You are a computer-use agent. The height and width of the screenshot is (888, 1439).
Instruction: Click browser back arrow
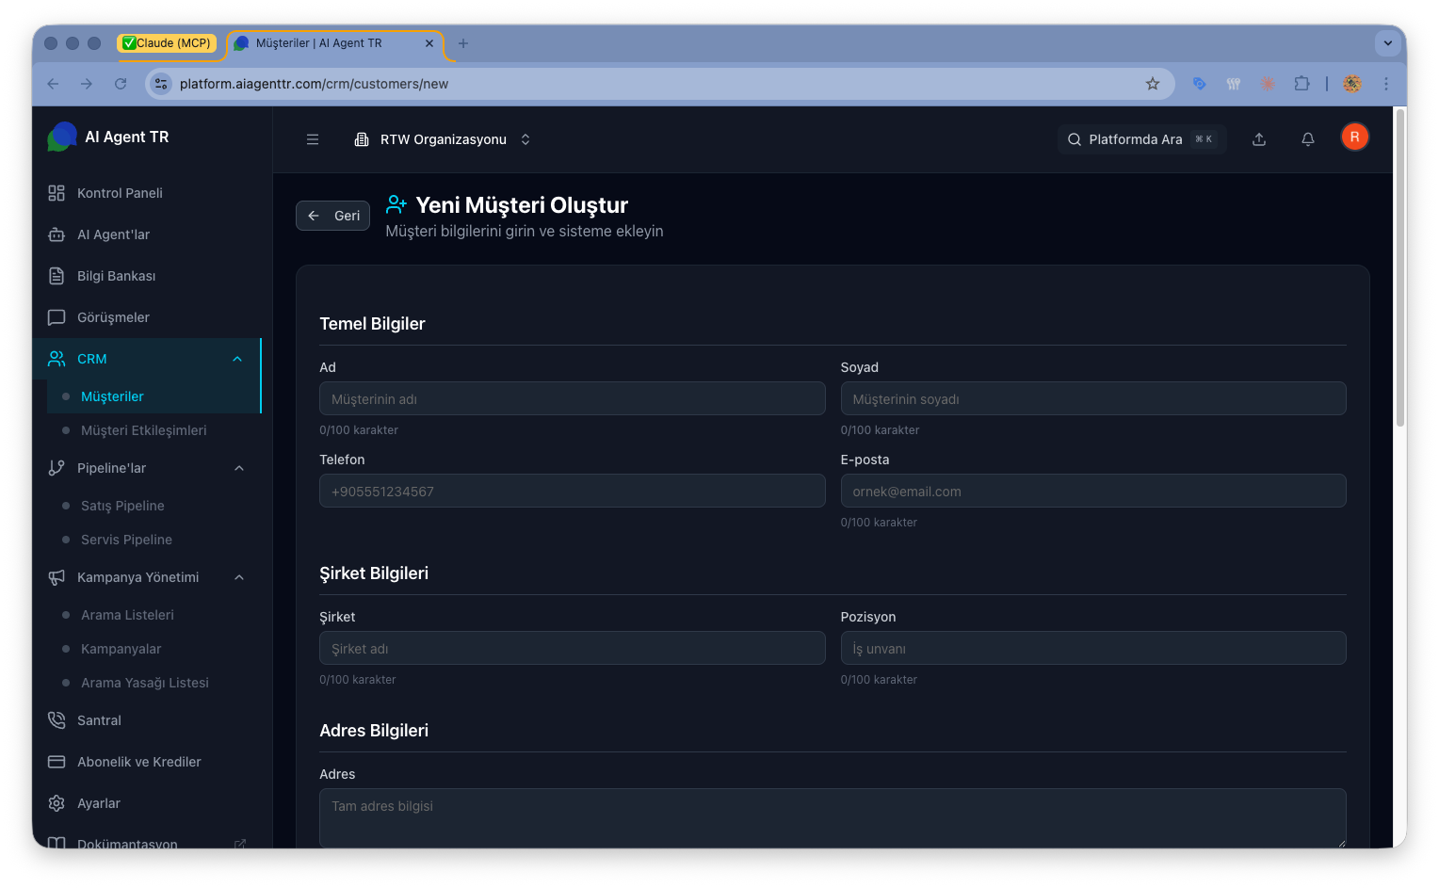(x=53, y=84)
